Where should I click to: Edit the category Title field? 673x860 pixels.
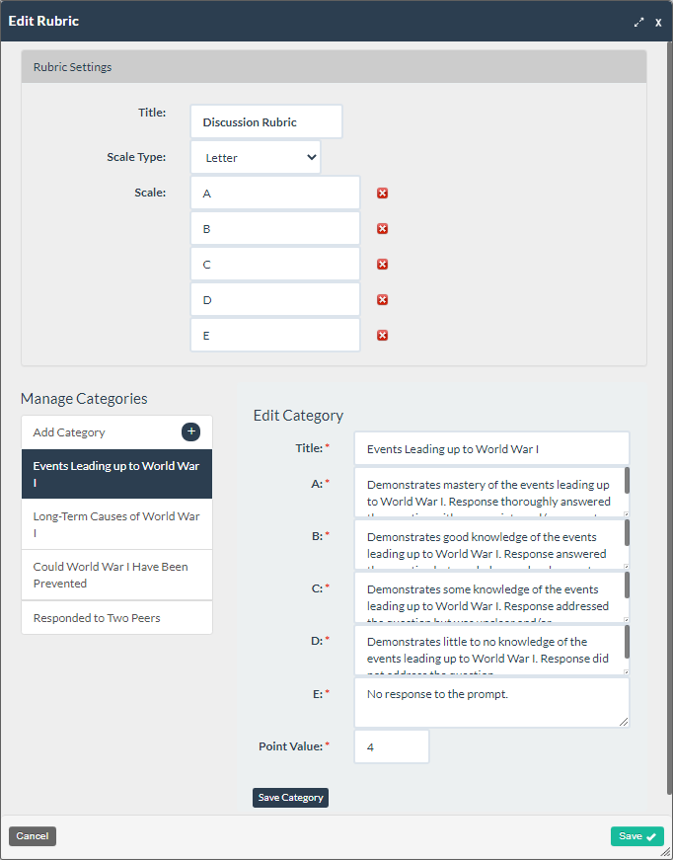coord(491,448)
